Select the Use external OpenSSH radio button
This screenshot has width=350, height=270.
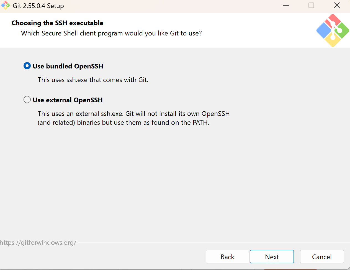tap(27, 100)
